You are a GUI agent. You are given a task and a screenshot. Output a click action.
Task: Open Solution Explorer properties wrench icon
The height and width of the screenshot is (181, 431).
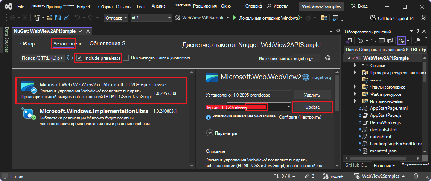pos(417,41)
